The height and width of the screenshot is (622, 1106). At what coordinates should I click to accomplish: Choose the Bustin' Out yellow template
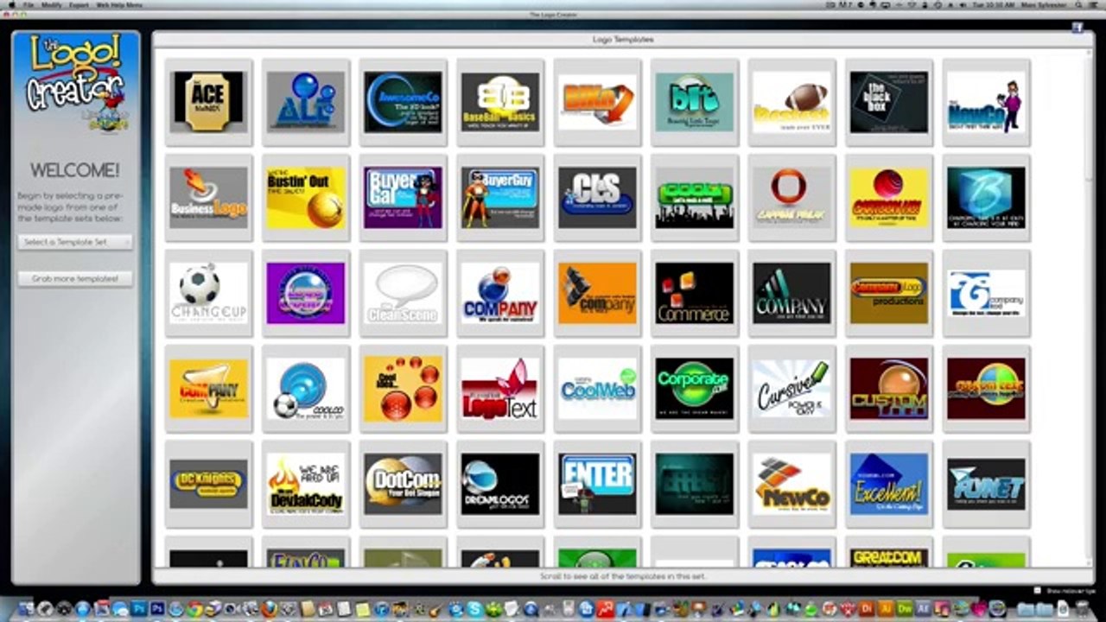pos(305,198)
